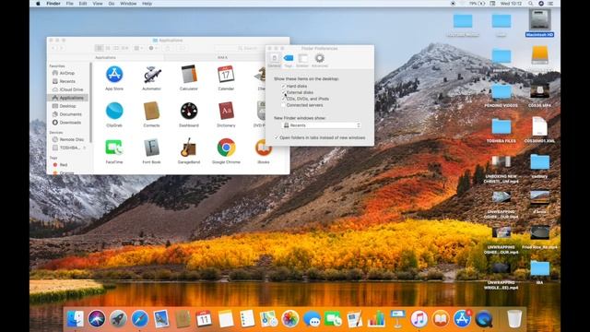This screenshot has width=590, height=332.
Task: Open the Finder menu in menu bar
Action: click(x=53, y=4)
